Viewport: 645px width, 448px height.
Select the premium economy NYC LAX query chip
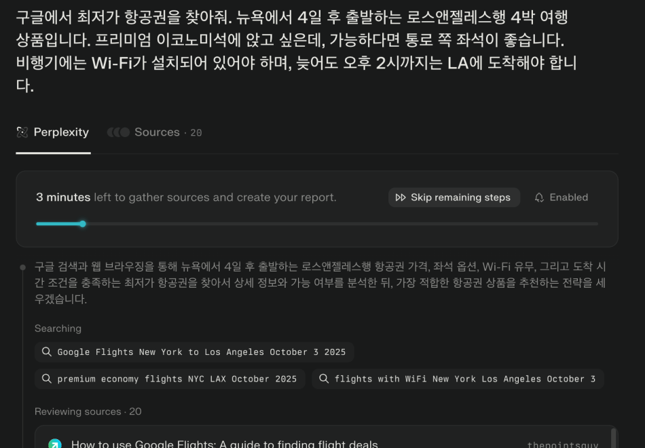pyautogui.click(x=170, y=379)
